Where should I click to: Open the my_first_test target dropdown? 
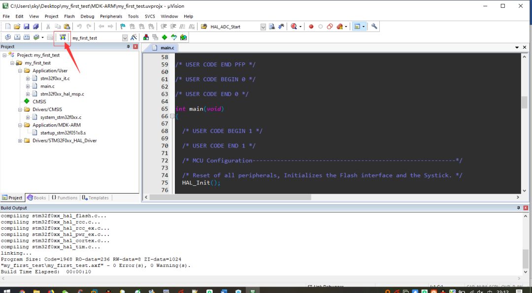[125, 38]
